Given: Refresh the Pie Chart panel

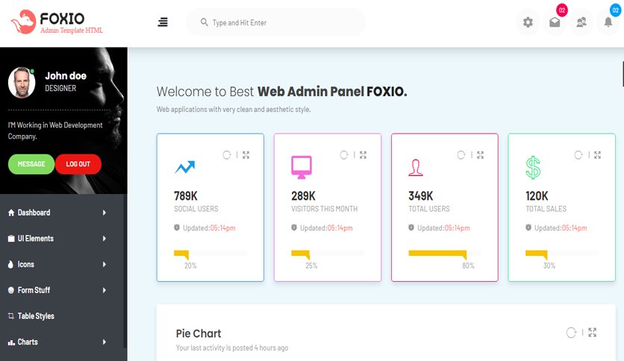Looking at the screenshot, I should [572, 333].
